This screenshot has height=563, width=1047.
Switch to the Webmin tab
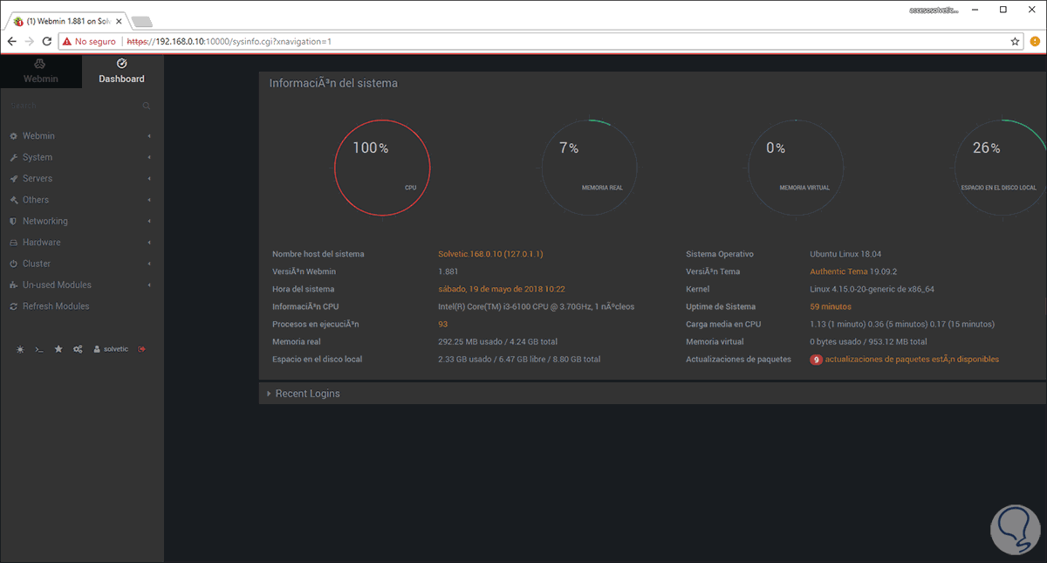[41, 71]
